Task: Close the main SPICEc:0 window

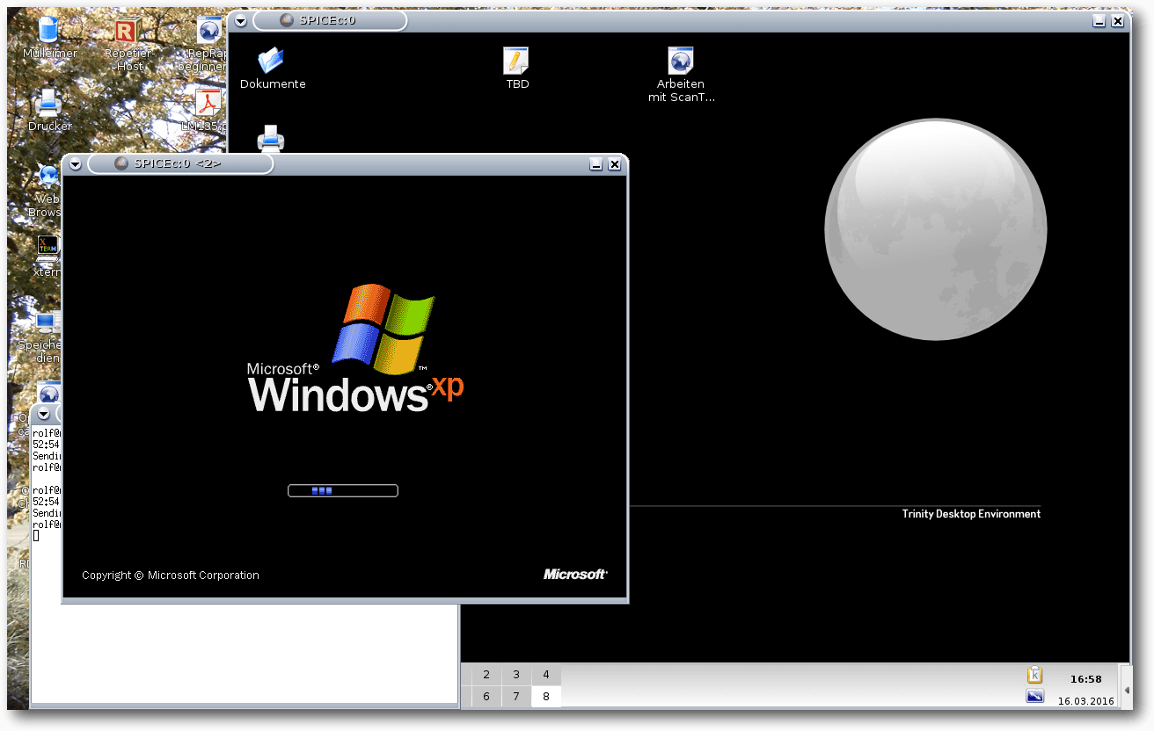Action: pyautogui.click(x=1118, y=21)
